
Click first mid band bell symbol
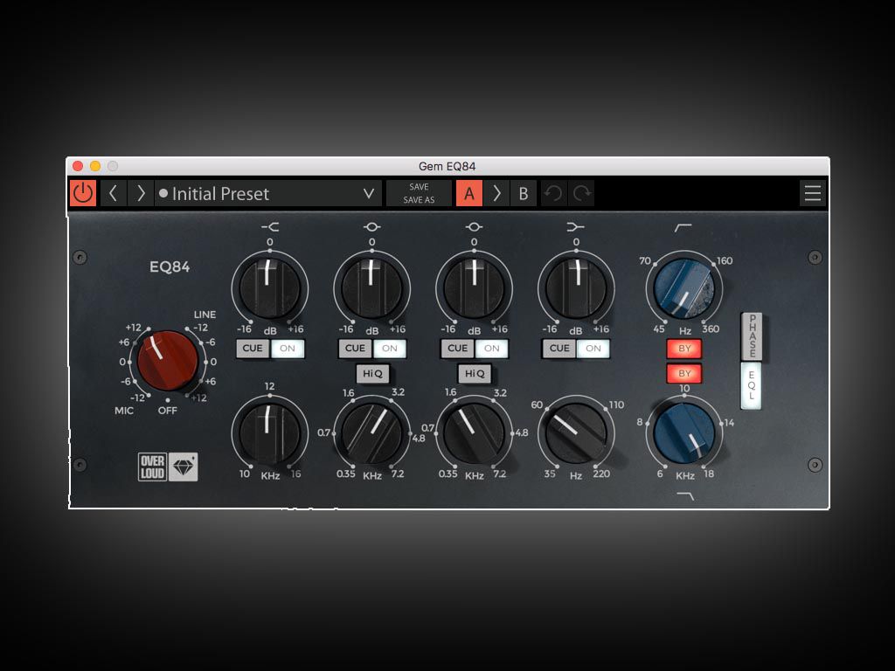pyautogui.click(x=371, y=227)
